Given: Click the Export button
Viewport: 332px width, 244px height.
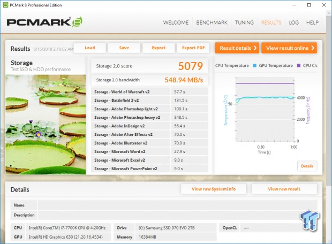Looking at the screenshot, I should [159, 48].
